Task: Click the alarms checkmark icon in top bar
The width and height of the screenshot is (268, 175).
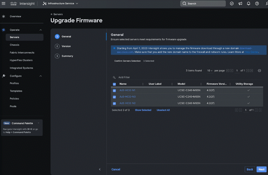Action: click(x=232, y=4)
